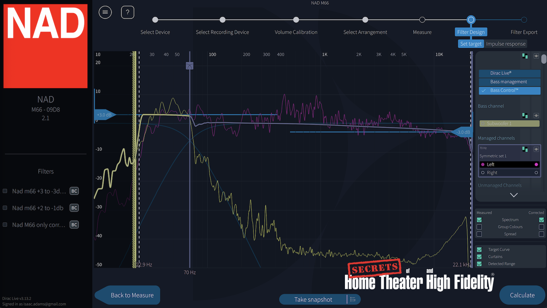Click Symmetric set 1 gain bars icon
547x308 pixels.
point(525,149)
